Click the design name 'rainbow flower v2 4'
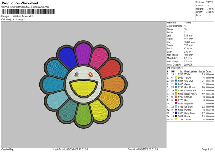This screenshot has height=152, width=215. [23, 16]
